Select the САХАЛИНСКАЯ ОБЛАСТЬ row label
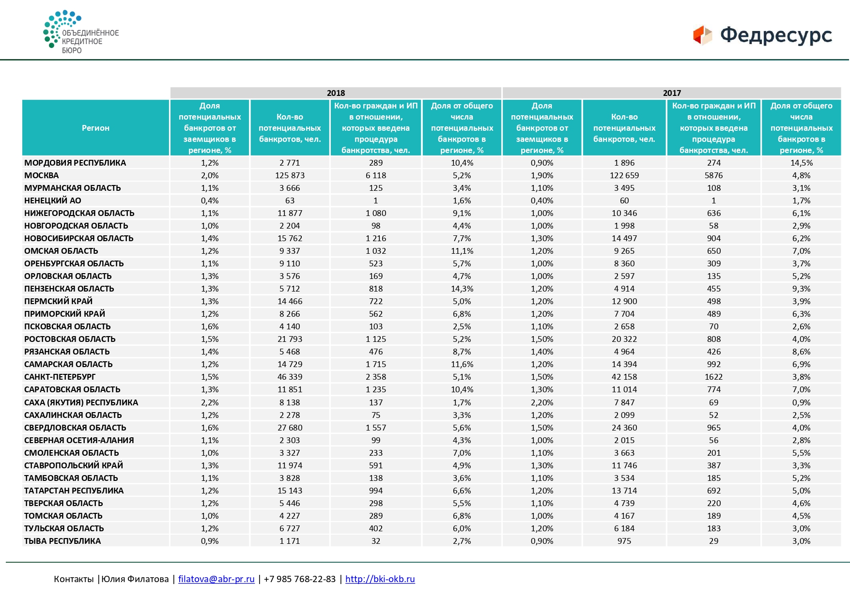This screenshot has width=850, height=601. [x=73, y=415]
